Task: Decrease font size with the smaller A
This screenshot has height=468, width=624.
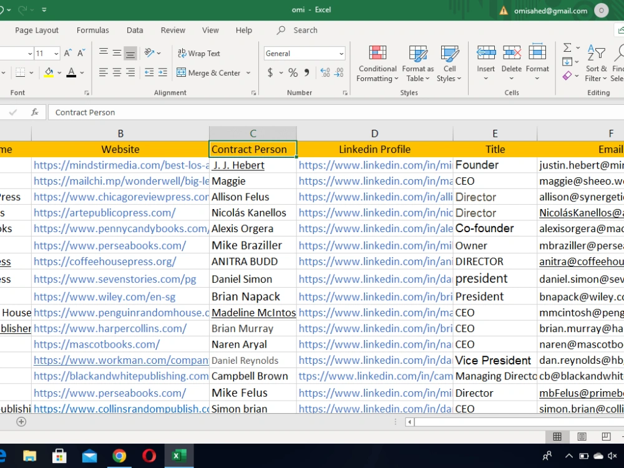Action: (81, 53)
